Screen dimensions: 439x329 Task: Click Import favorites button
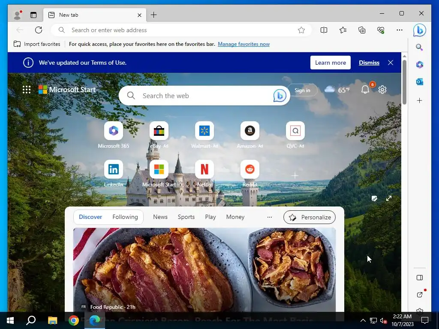pos(37,44)
